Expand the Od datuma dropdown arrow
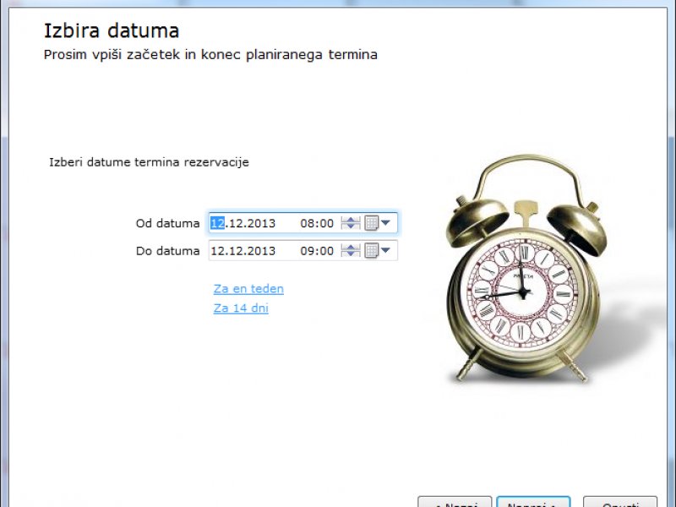The image size is (676, 507). coord(385,224)
